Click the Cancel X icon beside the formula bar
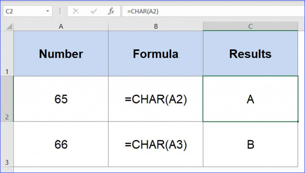The width and height of the screenshot is (305, 173). 76,11
